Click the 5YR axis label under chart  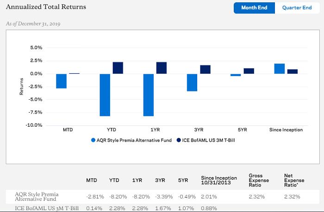pos(243,130)
